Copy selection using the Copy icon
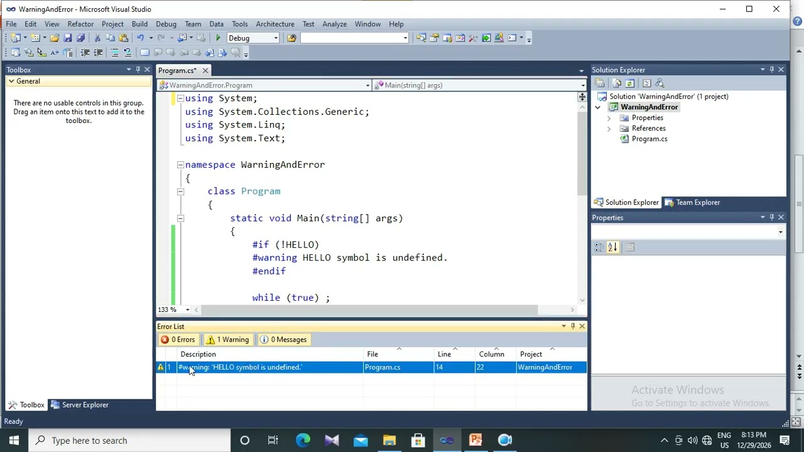804x452 pixels. [x=110, y=38]
